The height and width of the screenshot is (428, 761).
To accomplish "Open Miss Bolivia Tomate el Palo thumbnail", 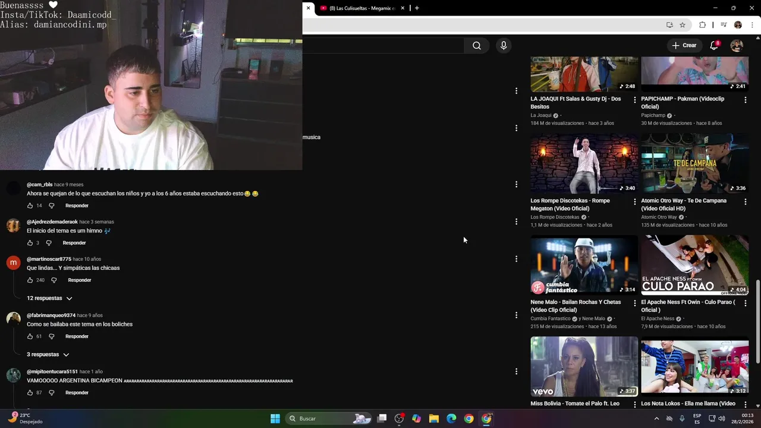I will [584, 367].
